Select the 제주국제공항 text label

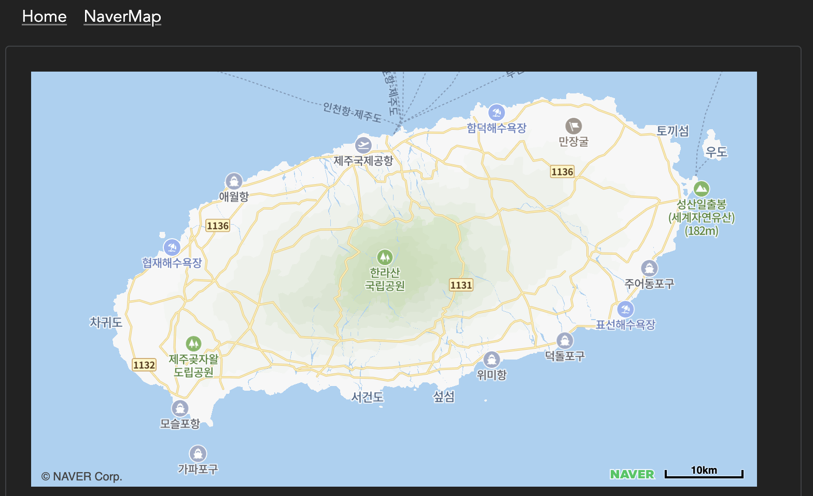pyautogui.click(x=363, y=161)
